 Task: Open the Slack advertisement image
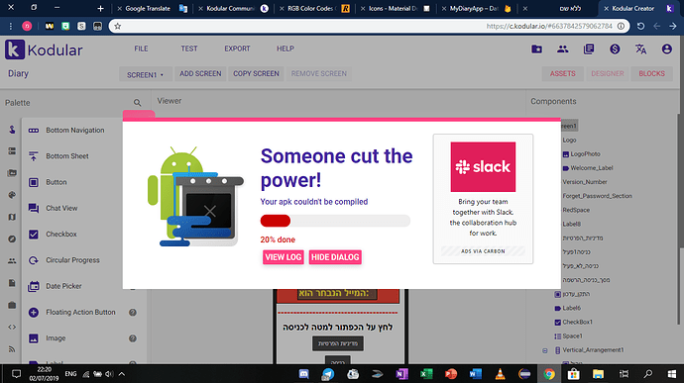[x=483, y=167]
